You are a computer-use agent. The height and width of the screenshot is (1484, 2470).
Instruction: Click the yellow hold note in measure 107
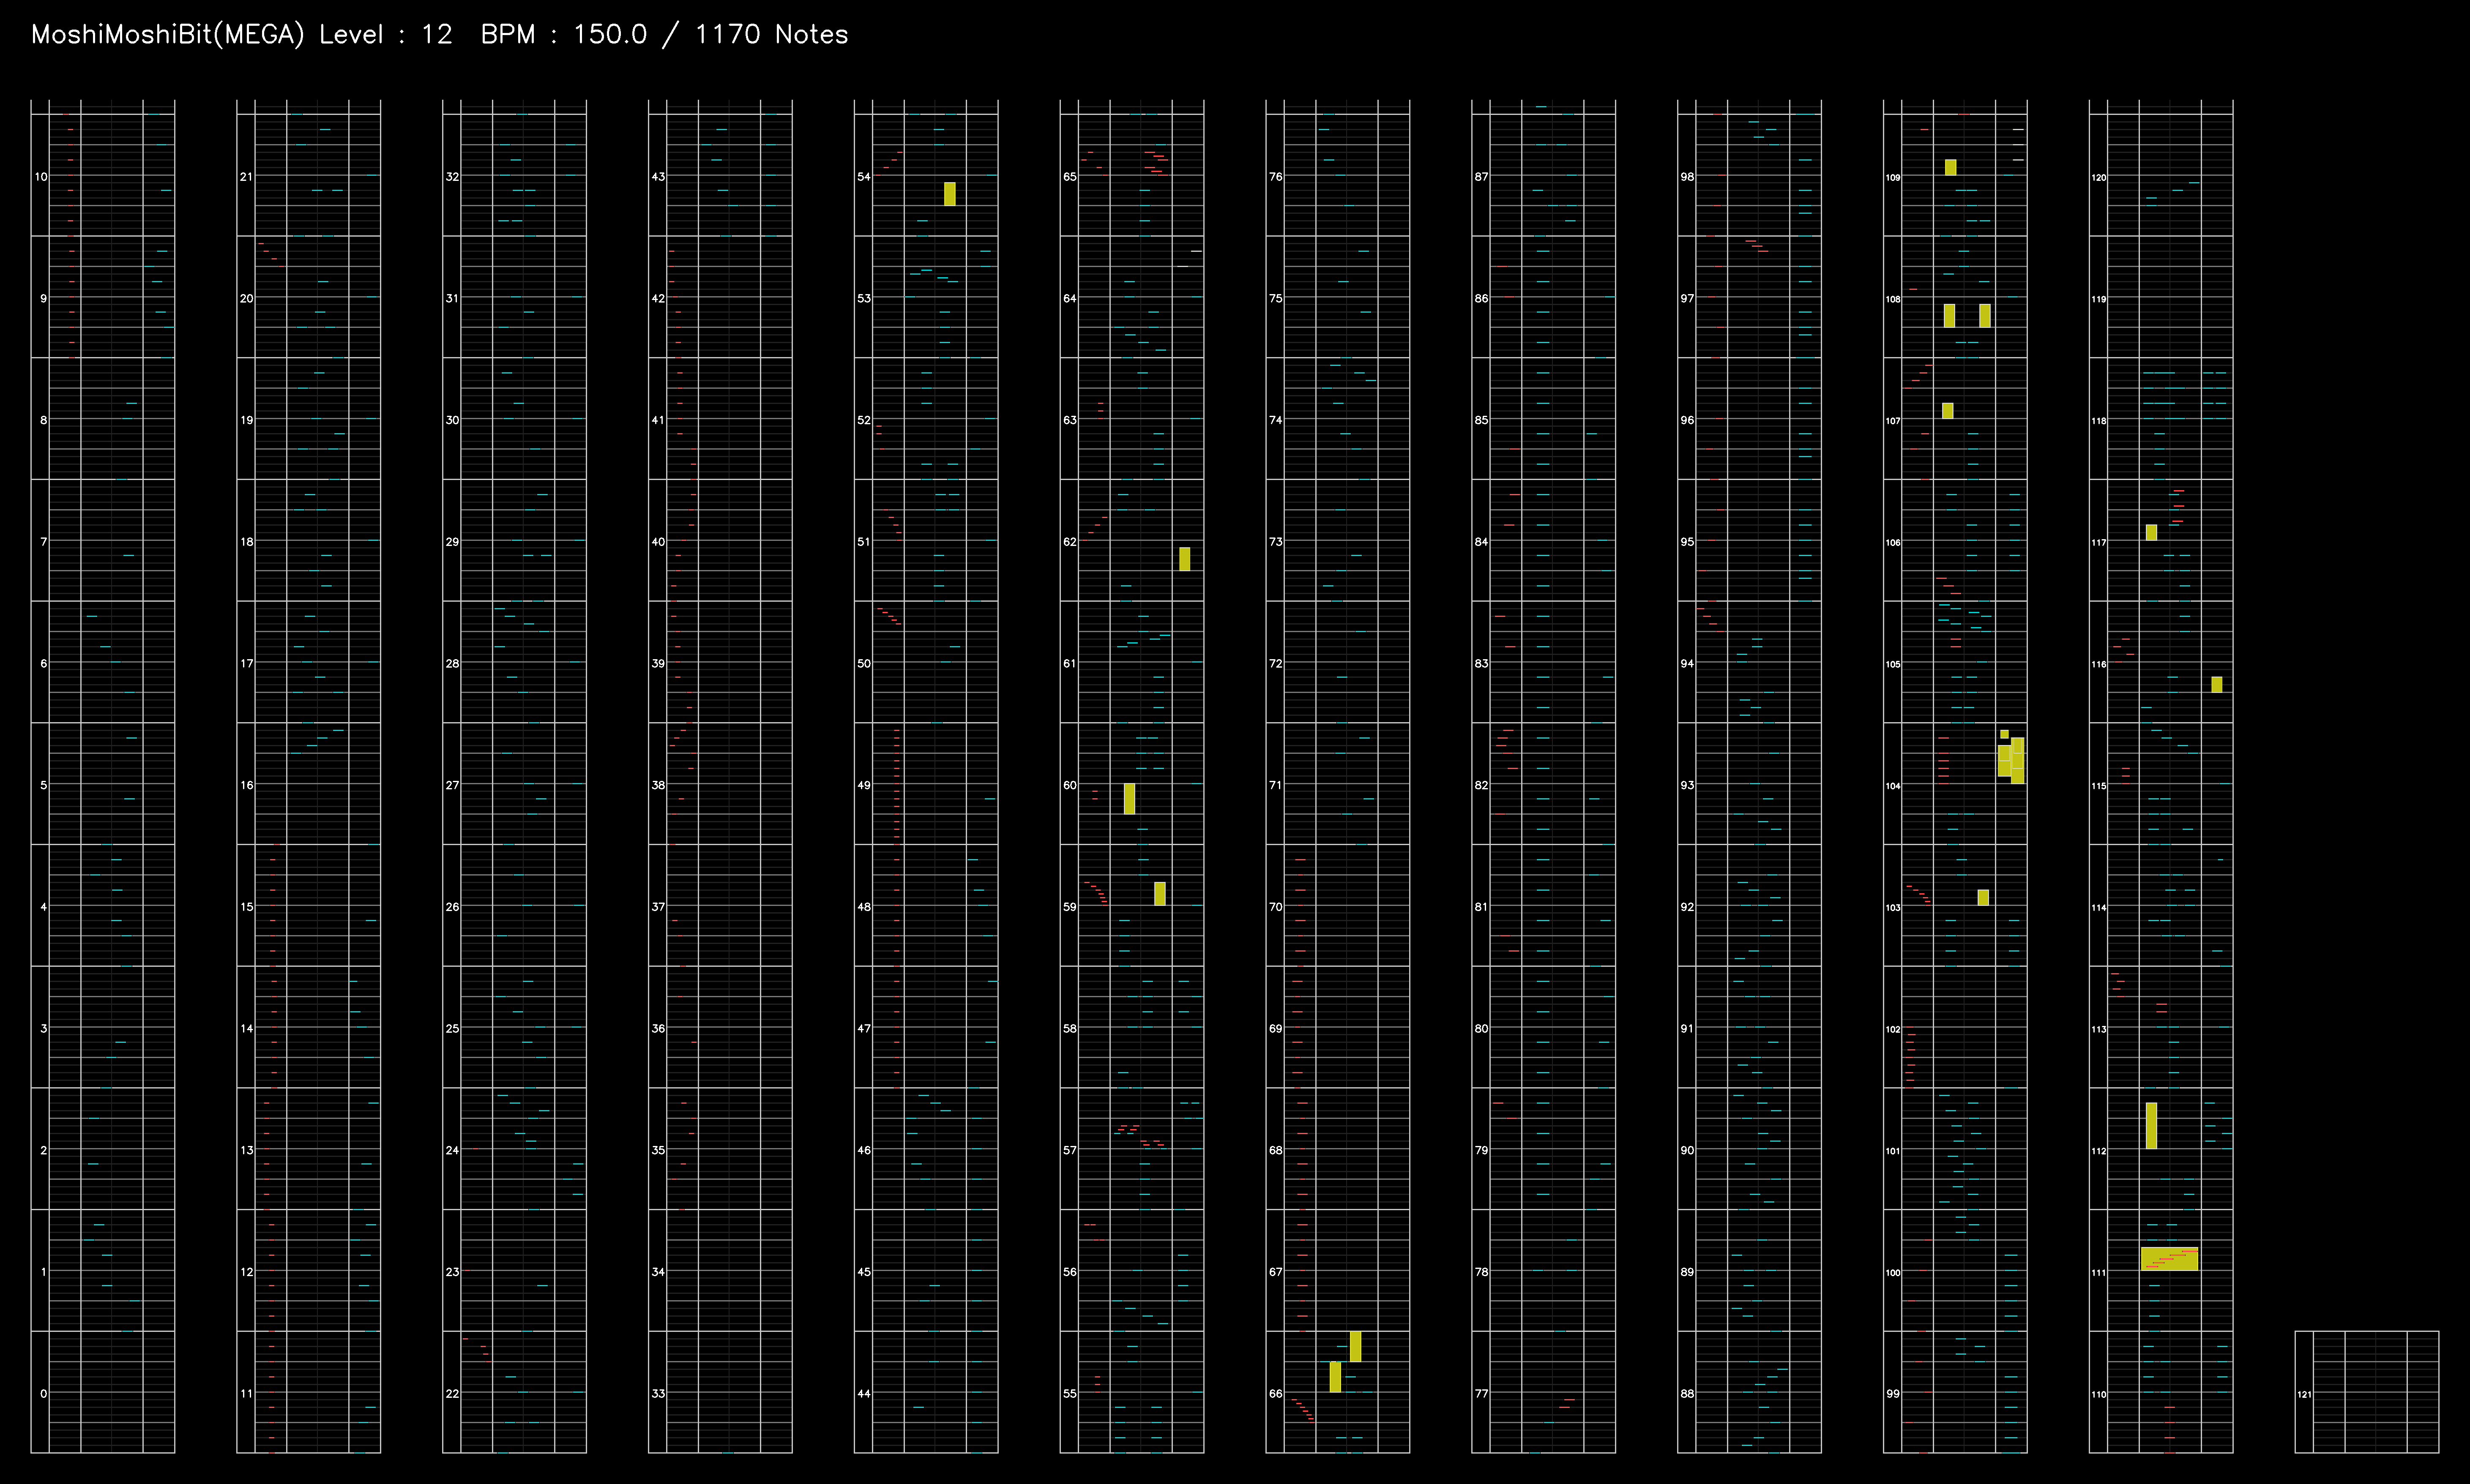pyautogui.click(x=1948, y=411)
